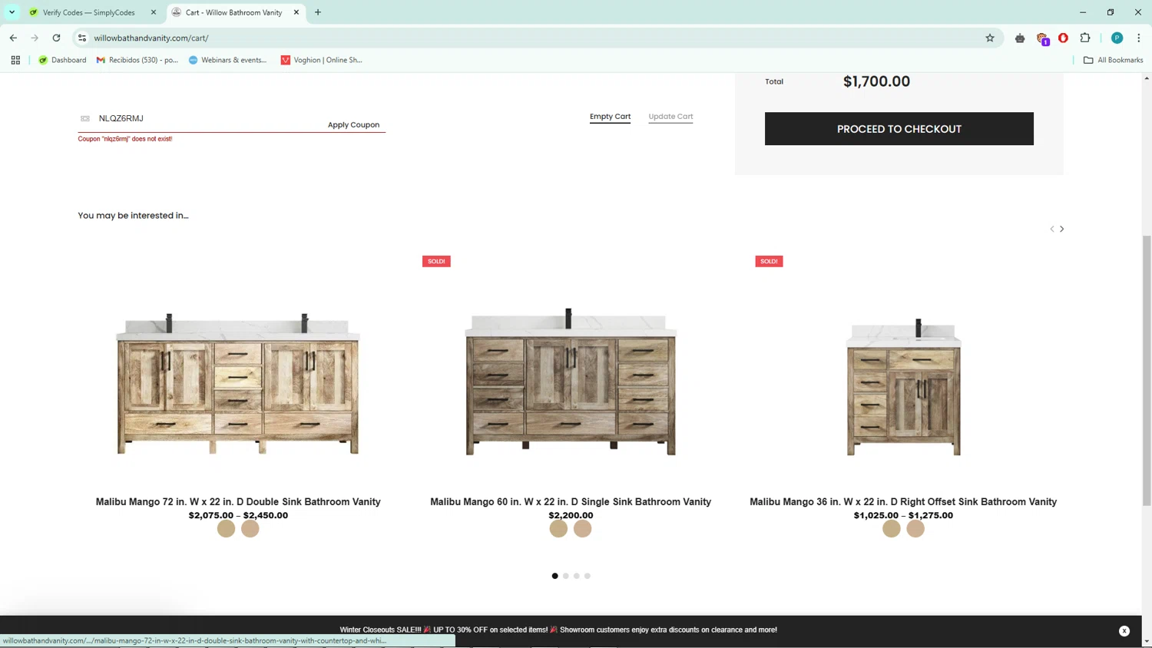Open the site information icon in address bar
The width and height of the screenshot is (1152, 648).
[82, 38]
